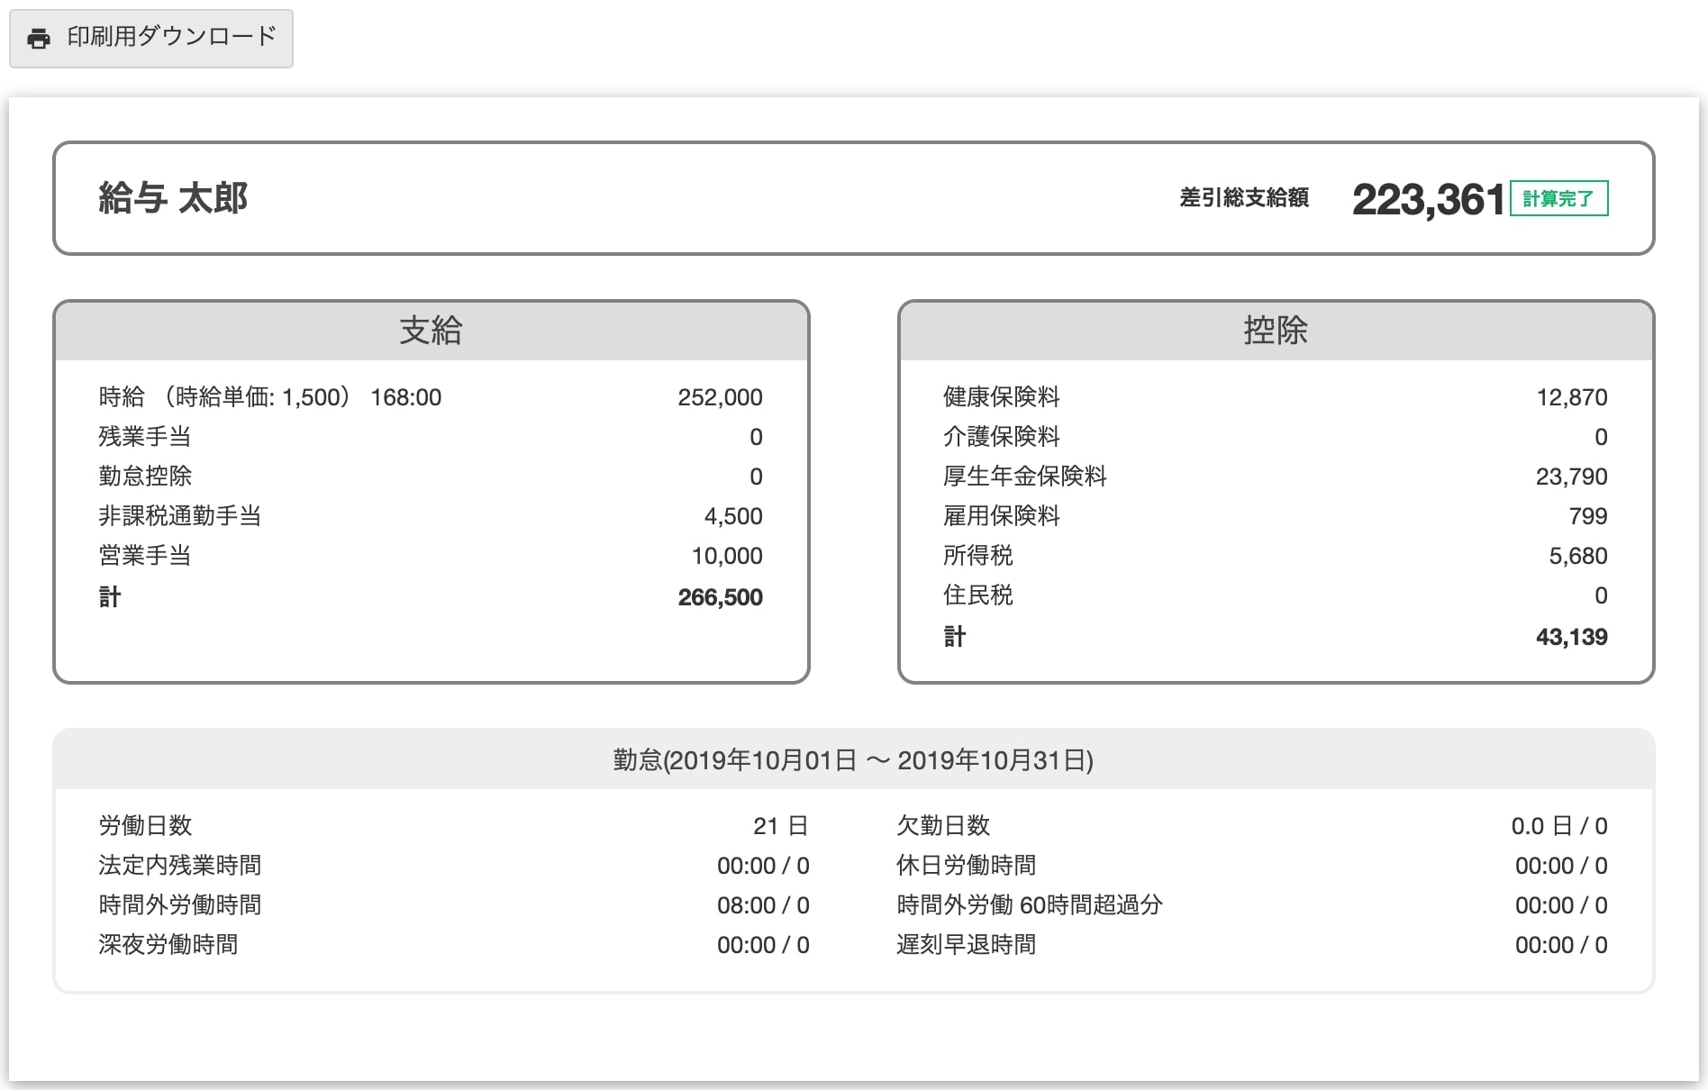Click the 法定内残業時間 label
1708x1090 pixels.
point(180,866)
